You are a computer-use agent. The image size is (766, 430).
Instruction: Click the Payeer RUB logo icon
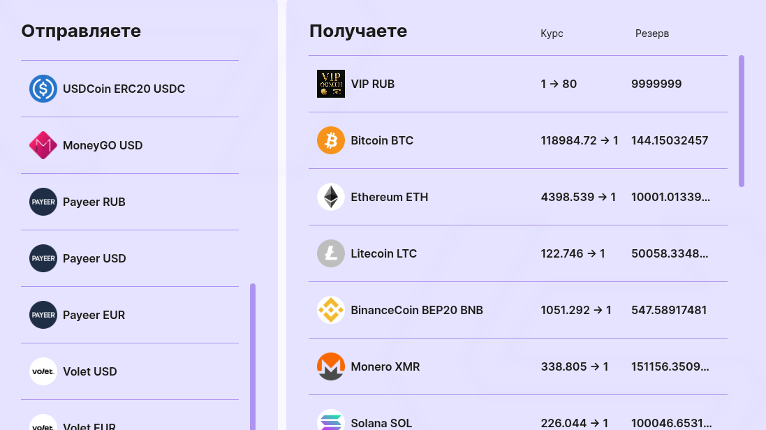[x=43, y=202]
